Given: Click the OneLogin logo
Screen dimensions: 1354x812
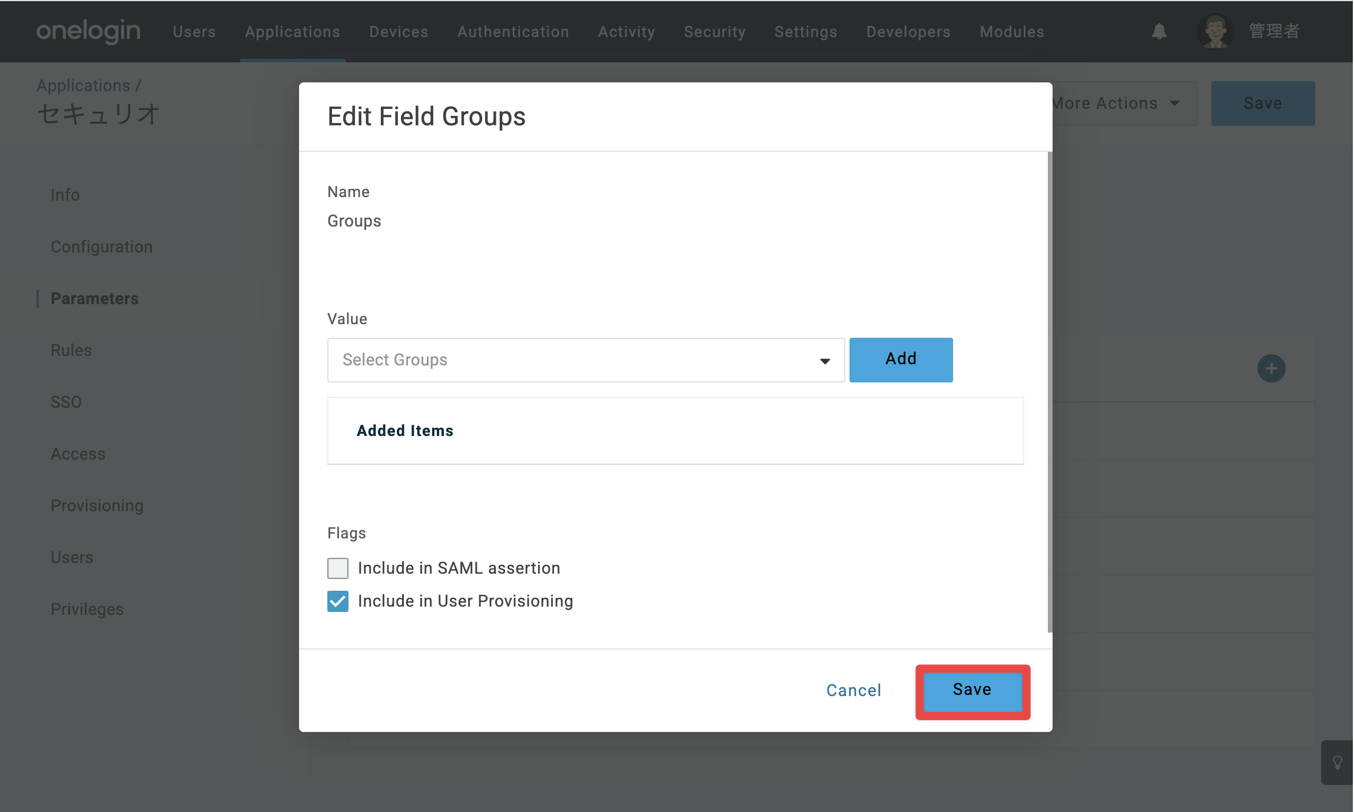Looking at the screenshot, I should coord(88,31).
